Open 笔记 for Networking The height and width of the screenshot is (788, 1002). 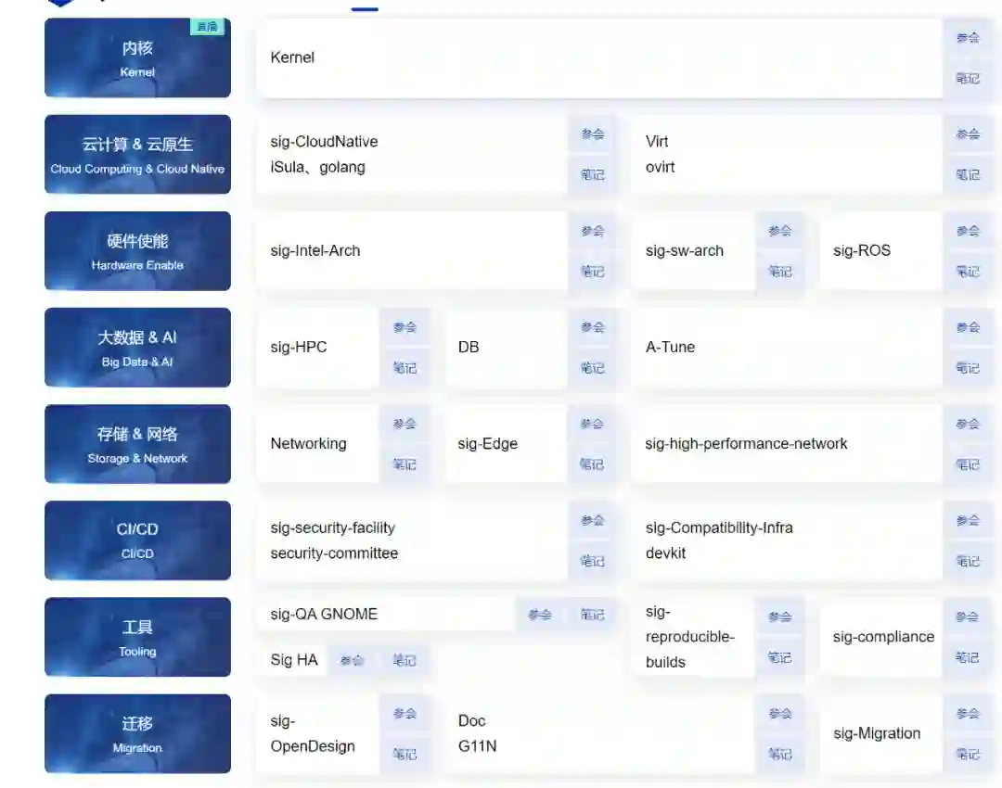(405, 464)
